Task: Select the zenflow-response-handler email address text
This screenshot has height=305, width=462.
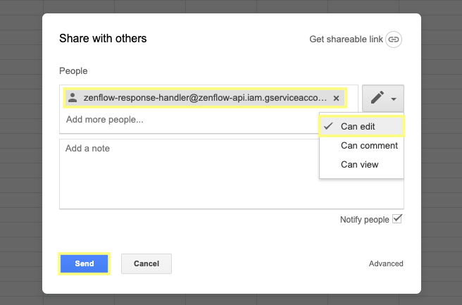Action: [x=204, y=98]
